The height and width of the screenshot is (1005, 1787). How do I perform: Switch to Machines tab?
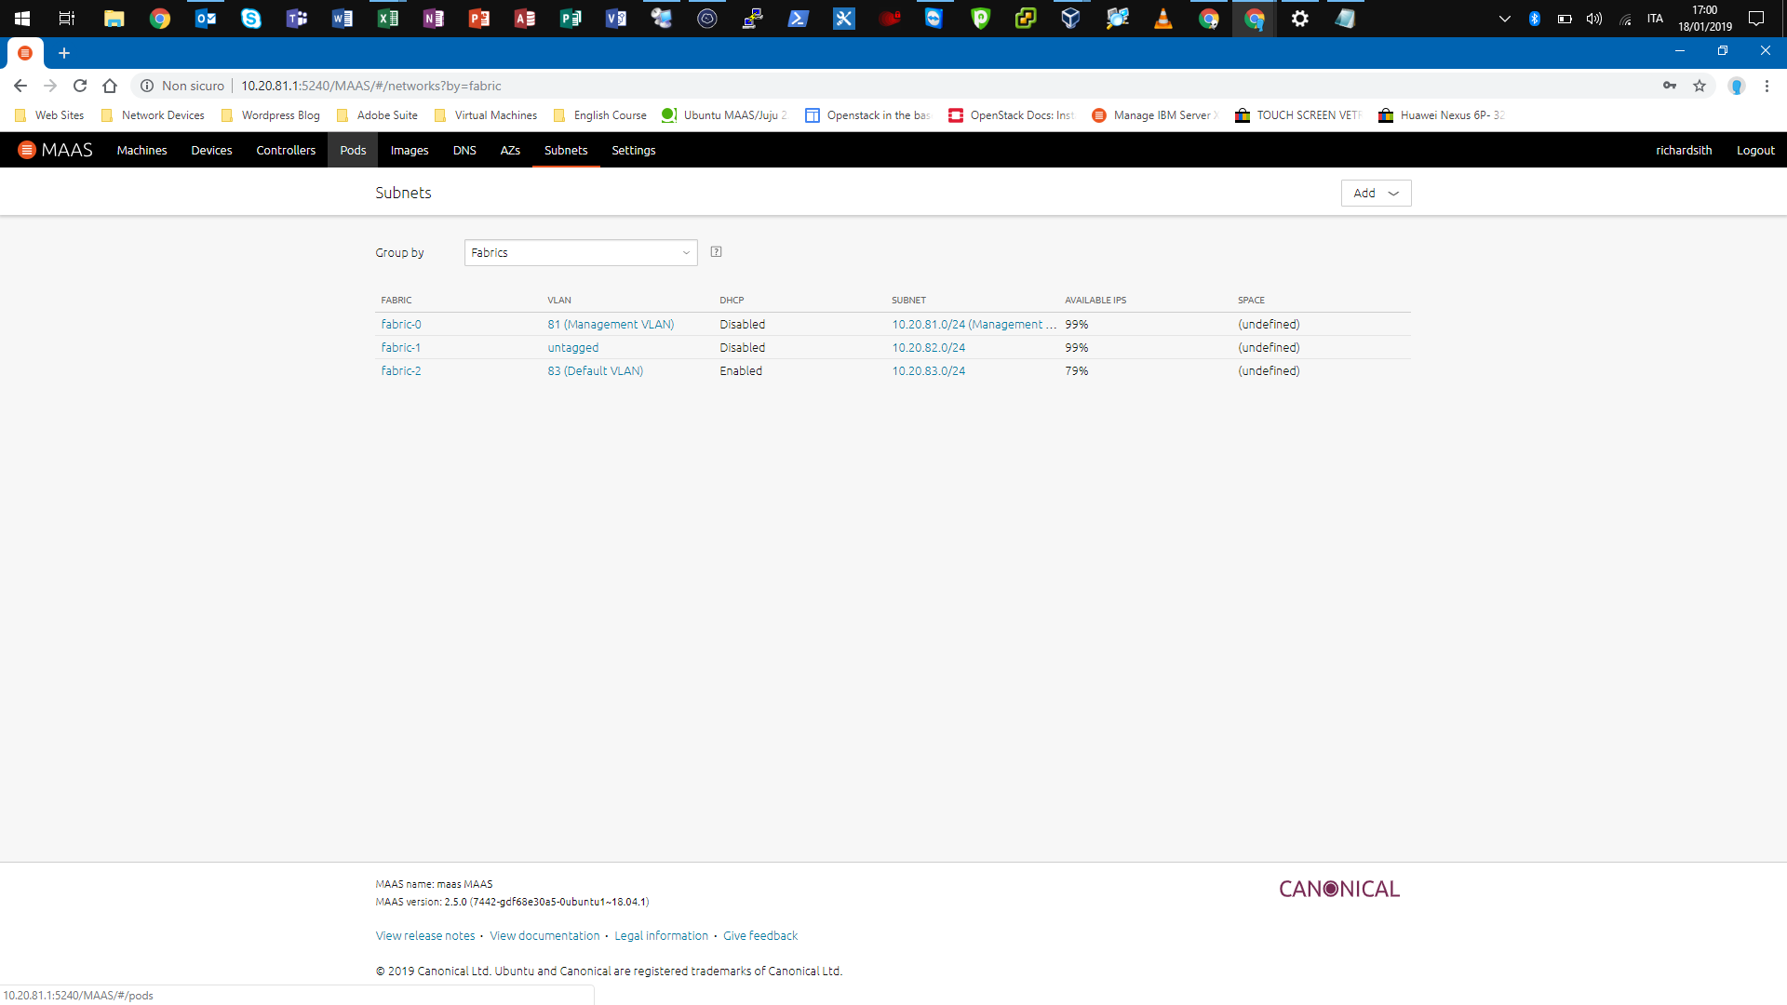pyautogui.click(x=141, y=151)
